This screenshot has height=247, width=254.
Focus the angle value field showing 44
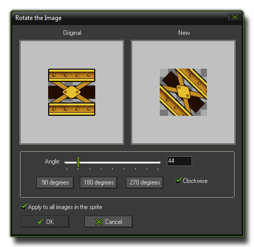pos(179,161)
